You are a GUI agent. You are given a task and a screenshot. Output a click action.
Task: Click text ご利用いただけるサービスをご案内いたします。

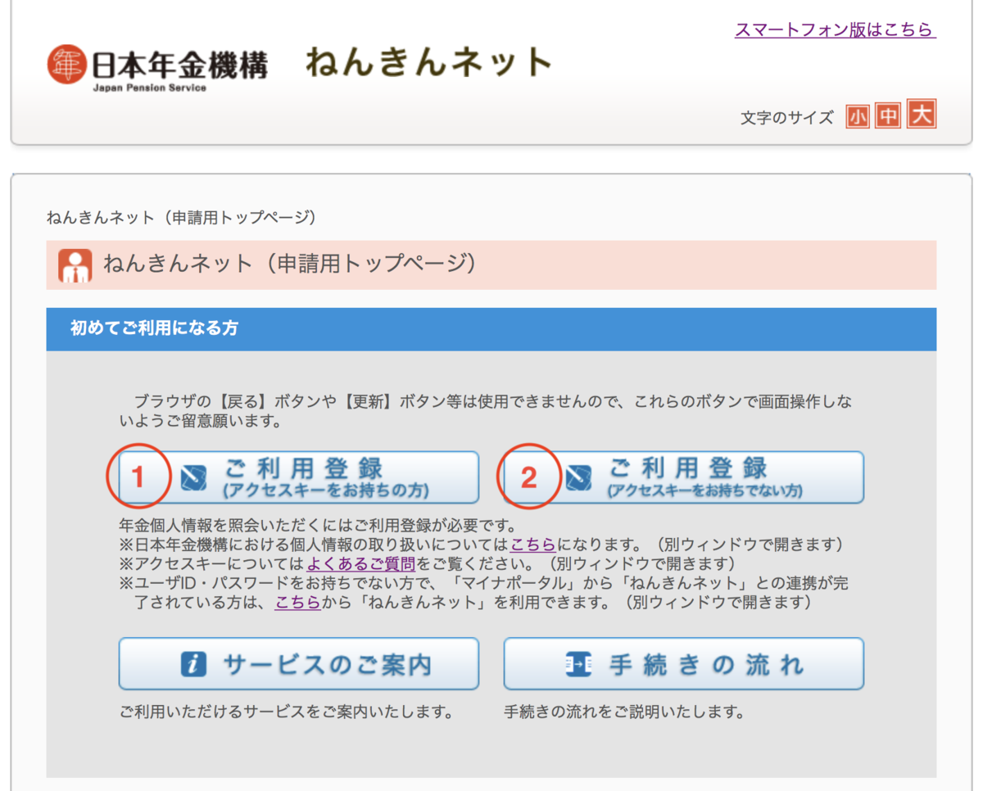point(287,712)
